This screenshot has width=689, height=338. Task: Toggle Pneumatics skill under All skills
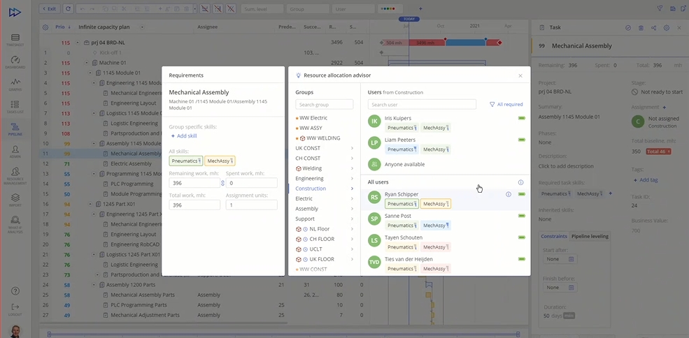(185, 161)
